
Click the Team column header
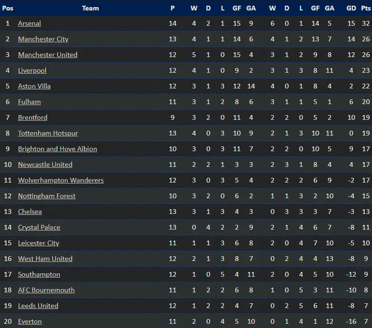point(90,8)
